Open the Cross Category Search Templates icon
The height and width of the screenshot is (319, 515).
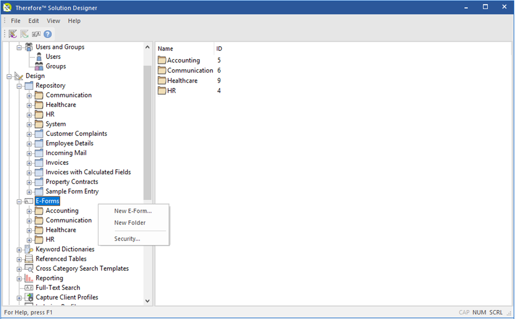(28, 268)
